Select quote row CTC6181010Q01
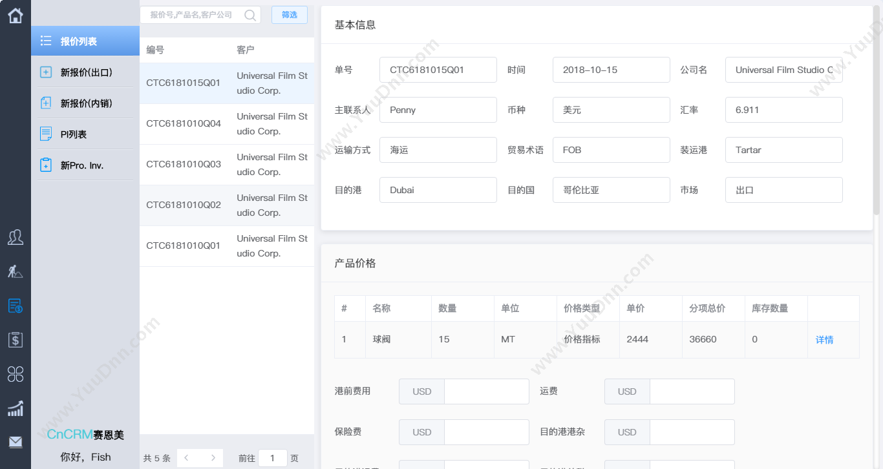 [227, 246]
